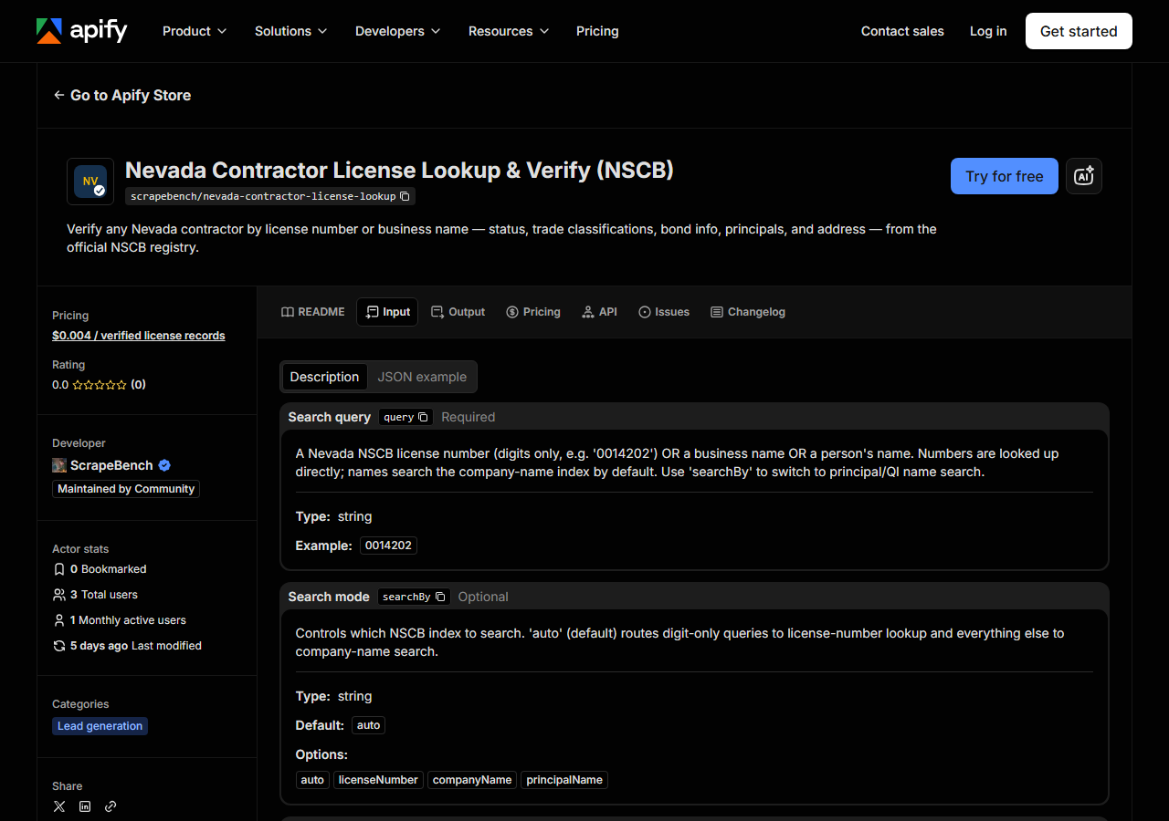
Task: Click the Search query field heading
Action: click(330, 417)
